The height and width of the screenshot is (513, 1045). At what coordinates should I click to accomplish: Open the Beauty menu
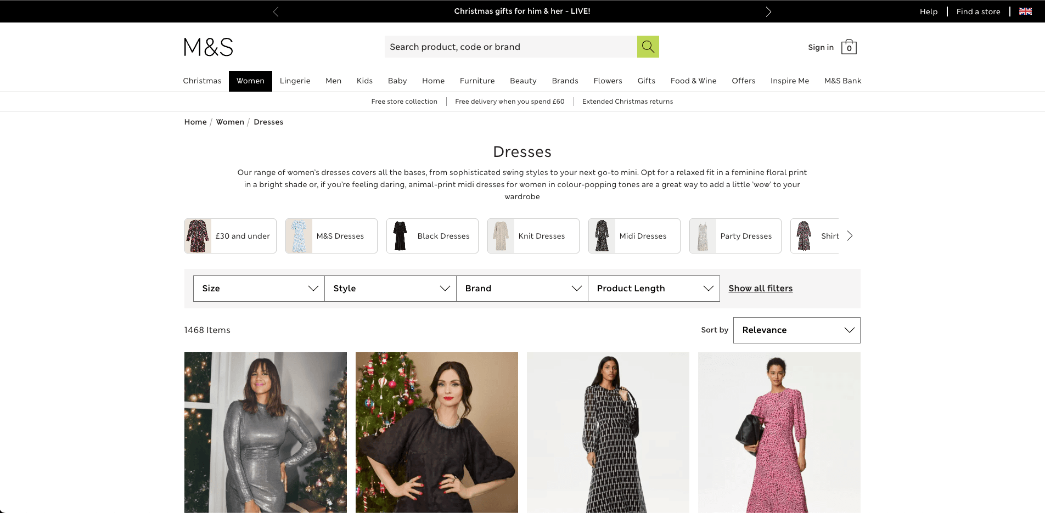pyautogui.click(x=523, y=81)
